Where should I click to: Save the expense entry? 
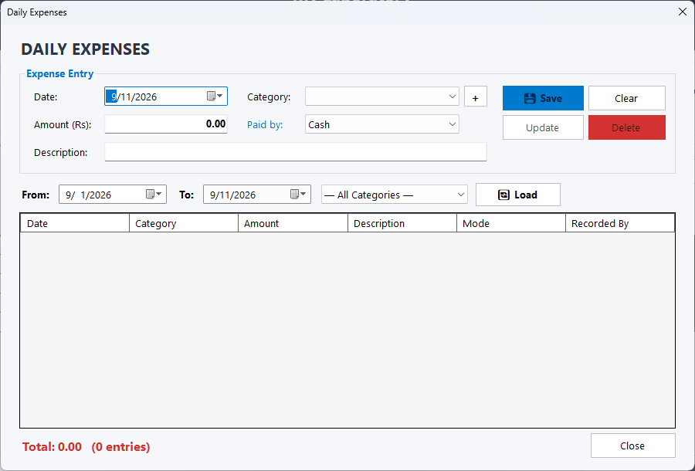click(x=543, y=98)
